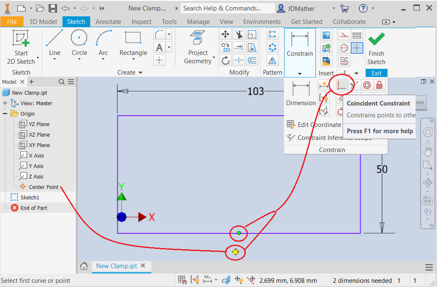
Task: Click the Insert AutoCAD file icon
Action: coord(326,61)
